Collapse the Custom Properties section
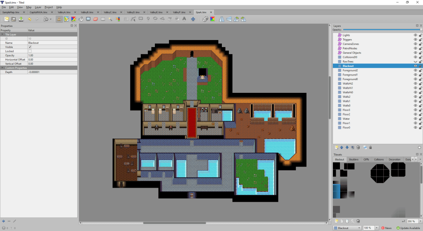423x231 pixels. [2, 68]
